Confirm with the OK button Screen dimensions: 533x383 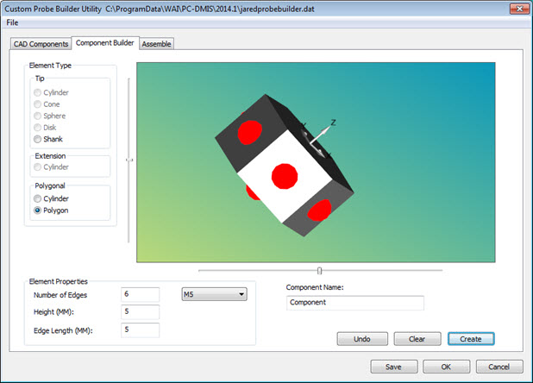click(x=446, y=367)
